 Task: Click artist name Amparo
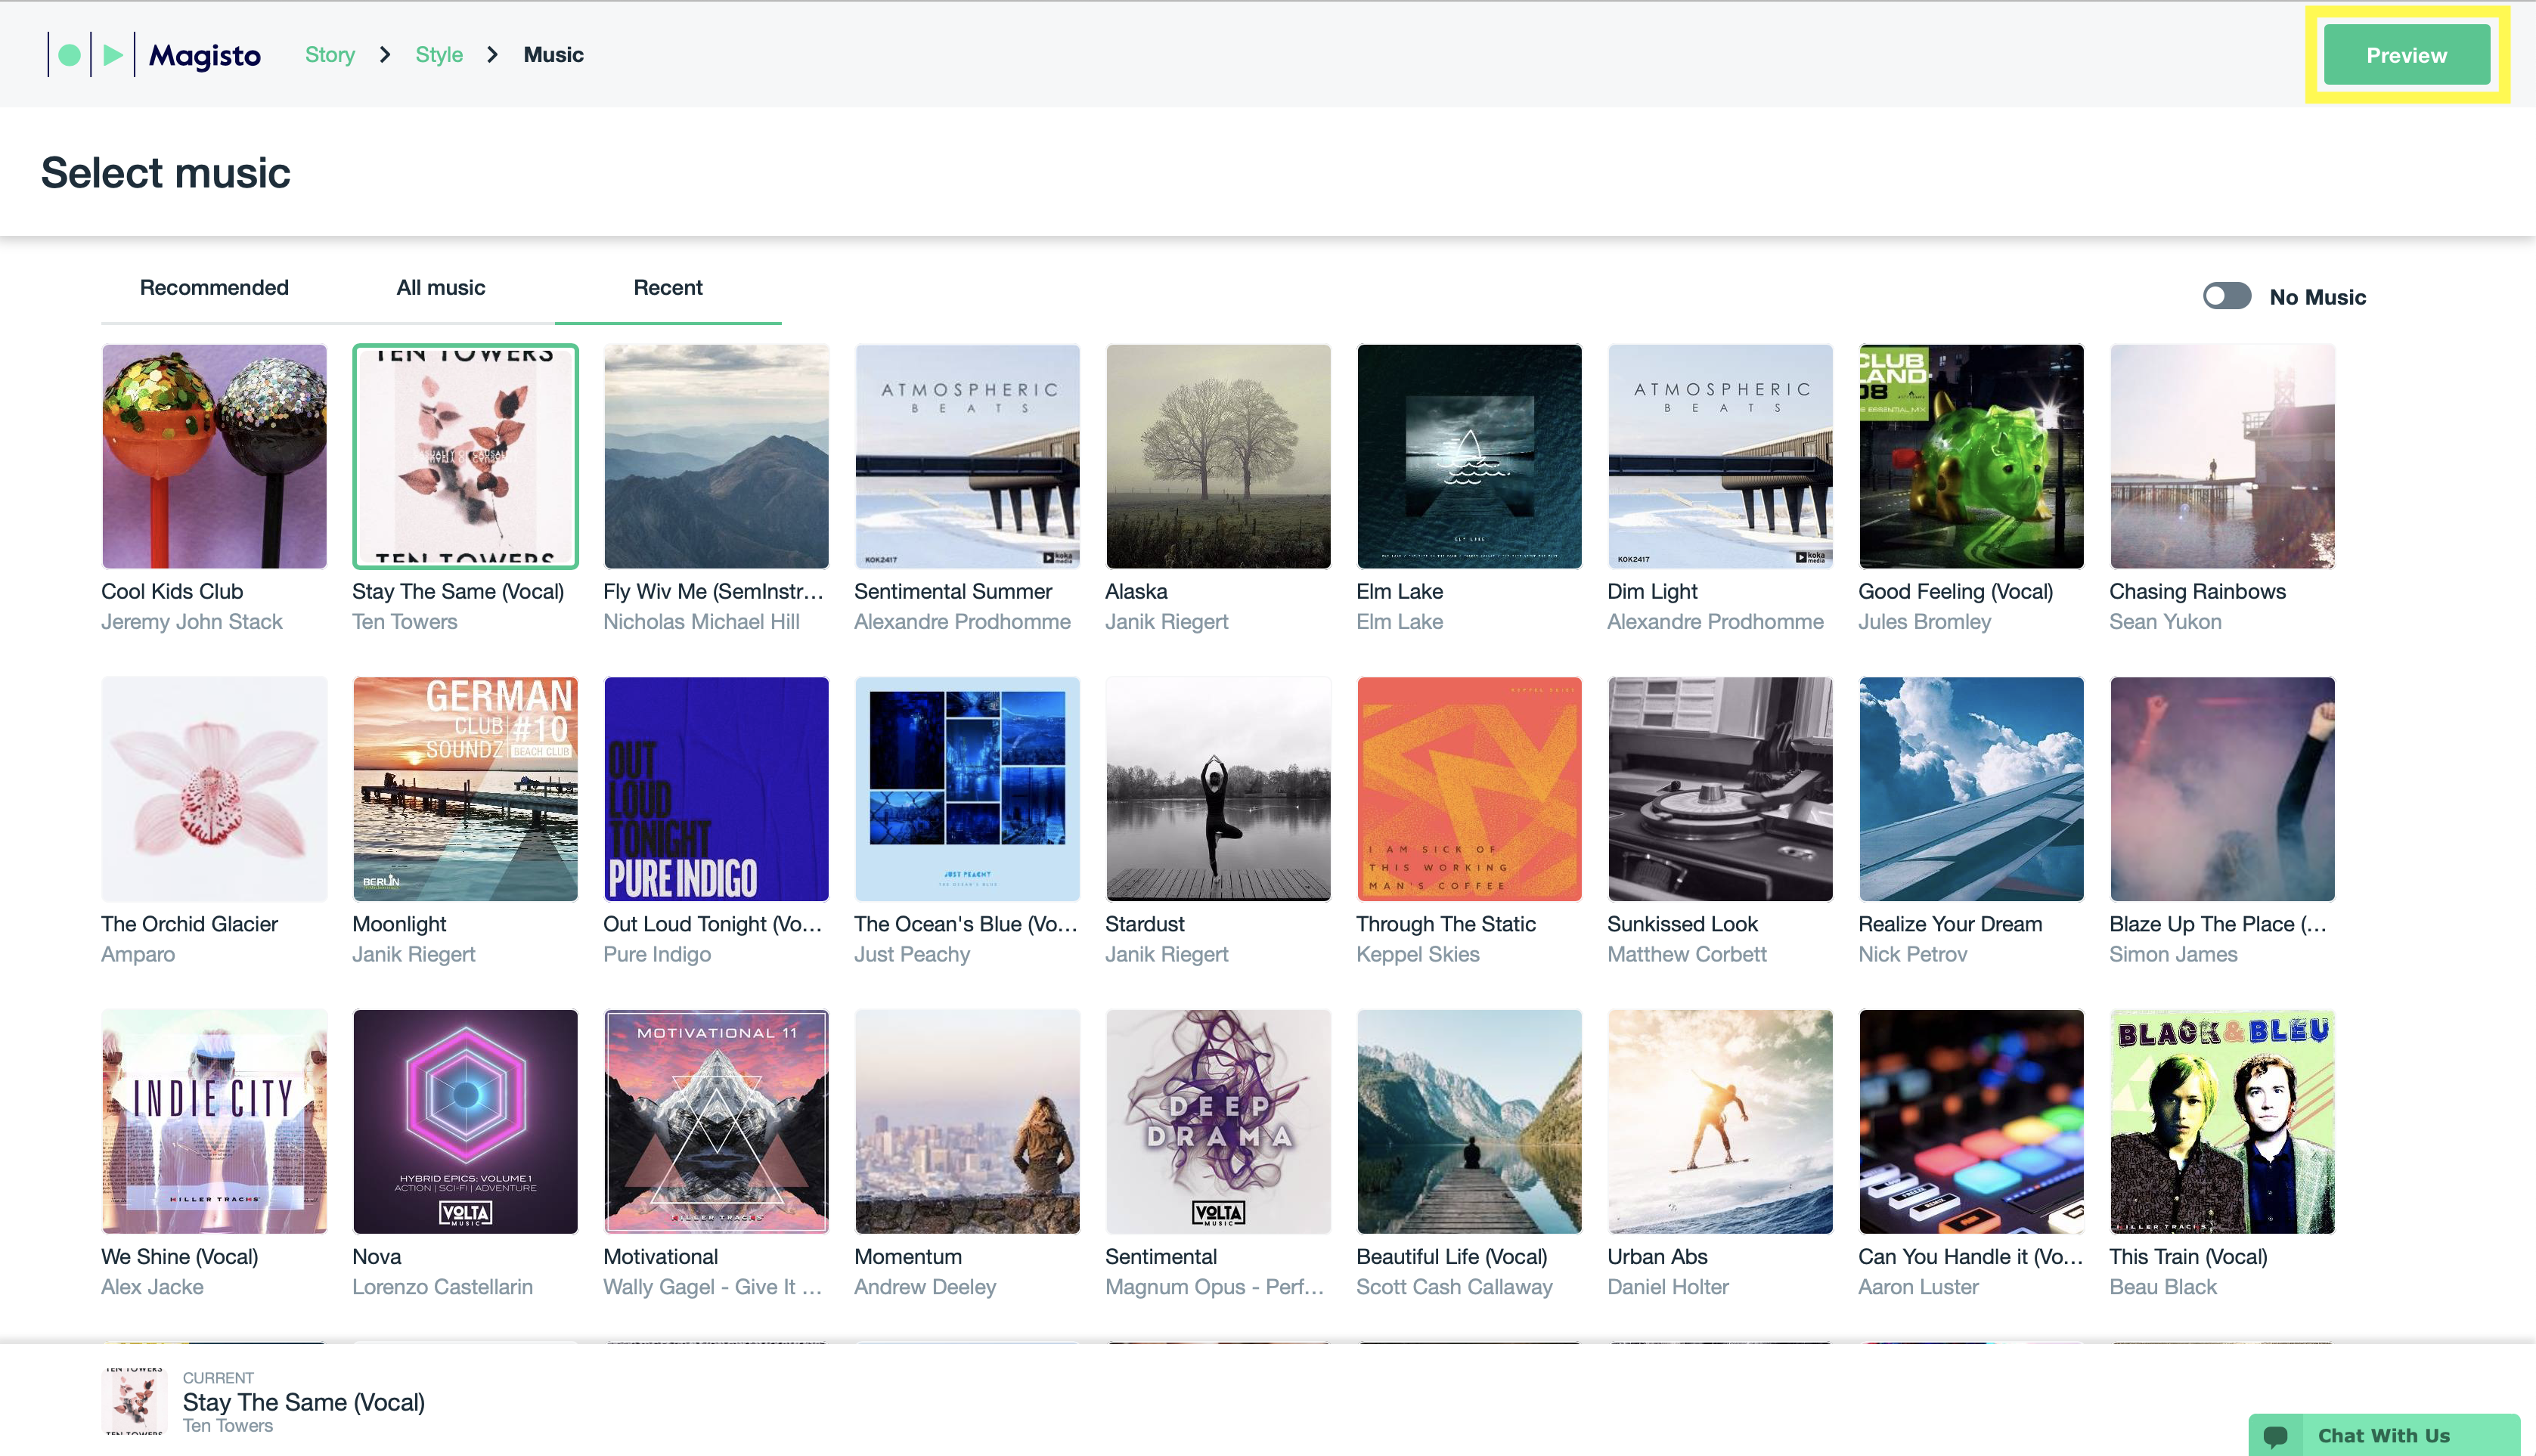pos(138,955)
